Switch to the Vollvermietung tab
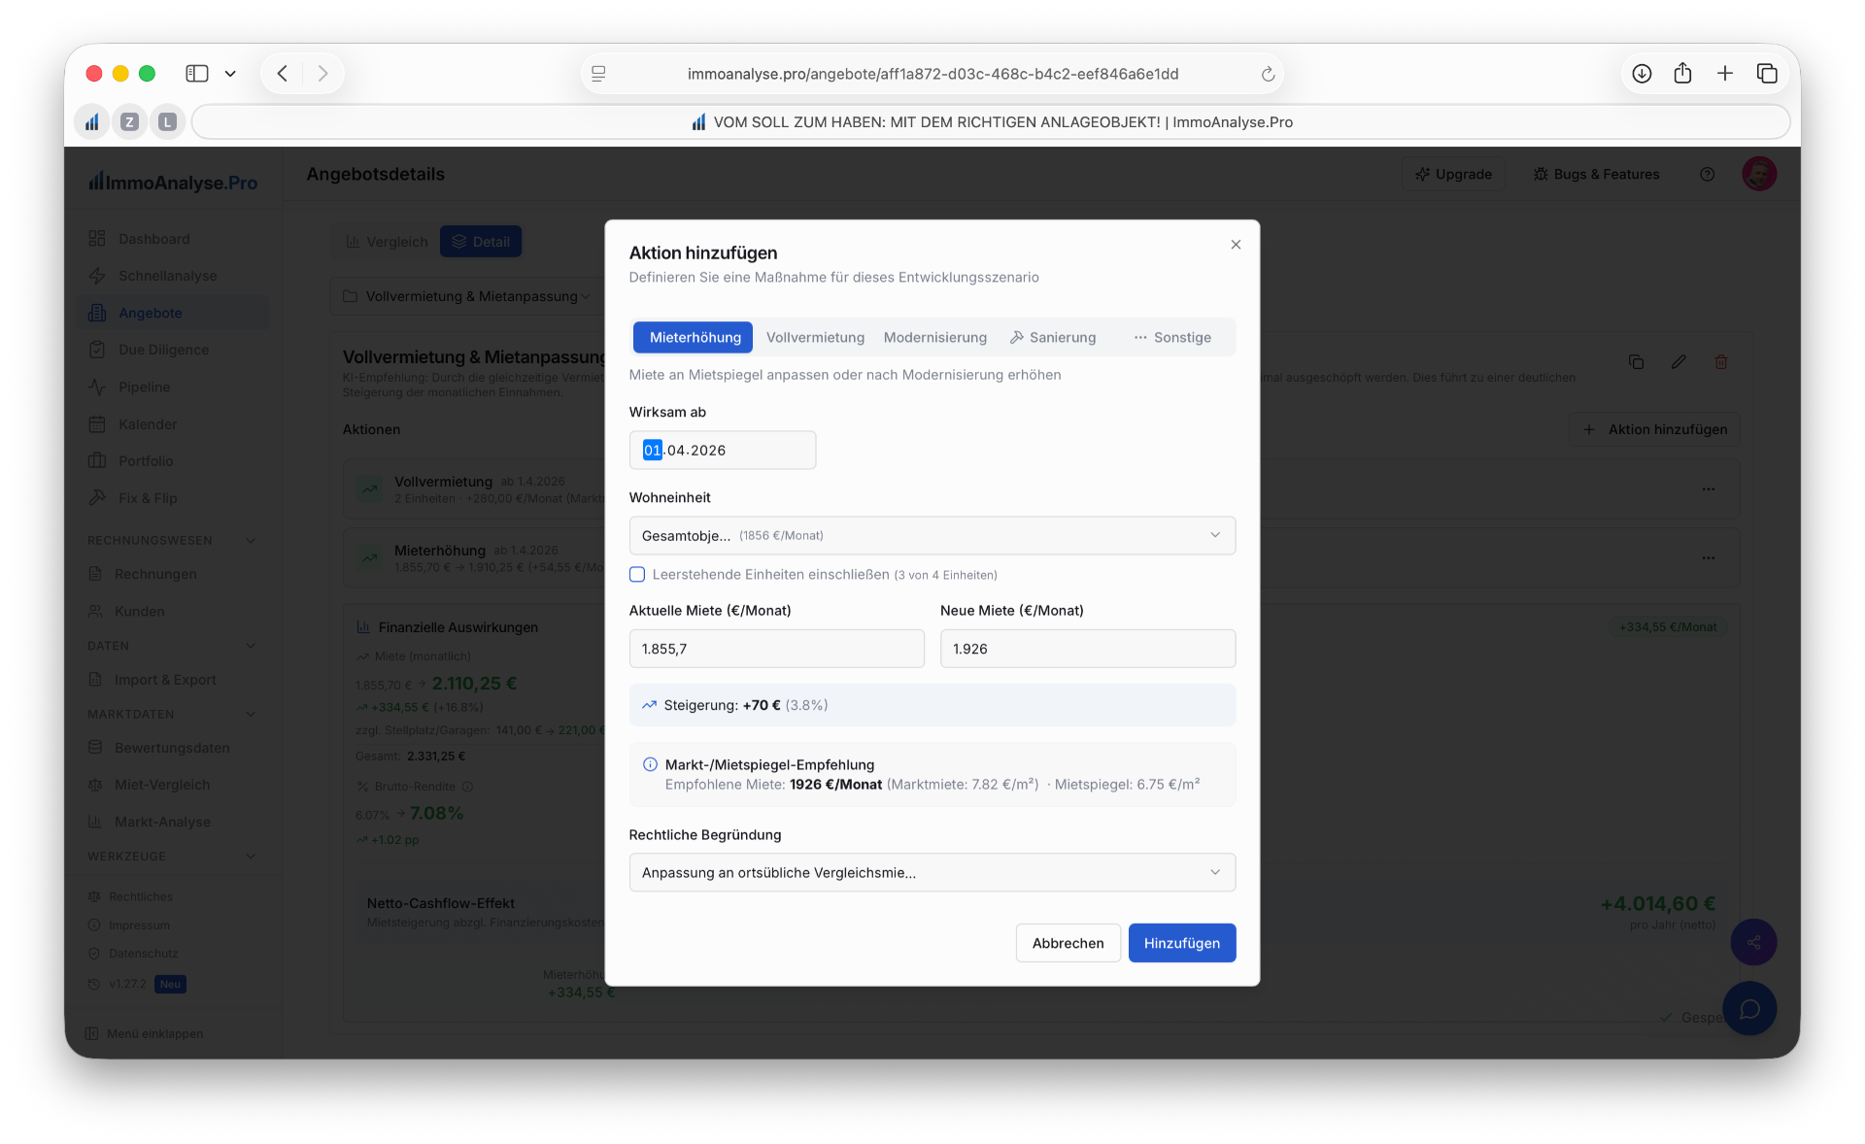 click(x=815, y=337)
